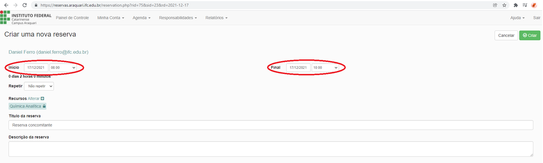The image size is (543, 163).
Task: Click the share page icon in address bar
Action: click(x=495, y=5)
